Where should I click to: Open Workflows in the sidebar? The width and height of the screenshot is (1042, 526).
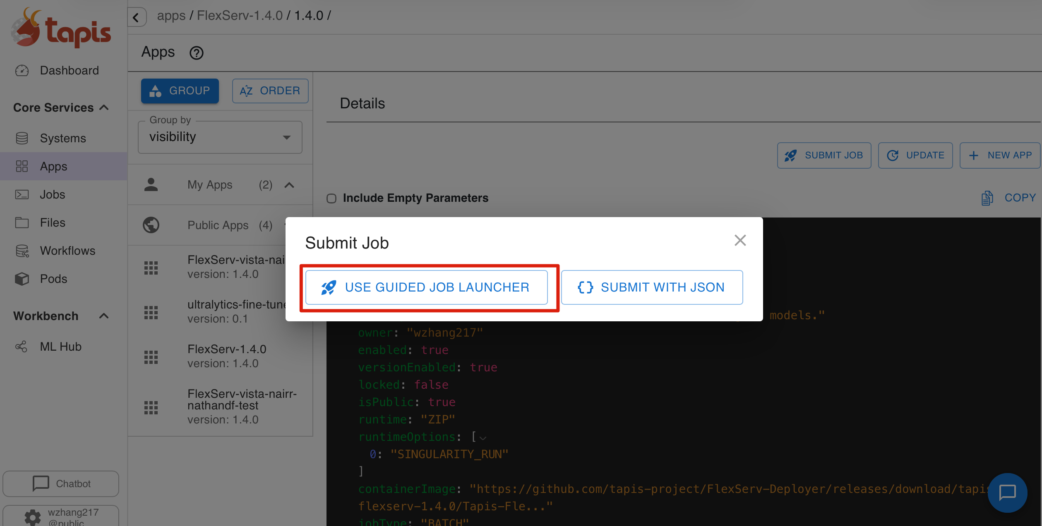click(x=63, y=251)
